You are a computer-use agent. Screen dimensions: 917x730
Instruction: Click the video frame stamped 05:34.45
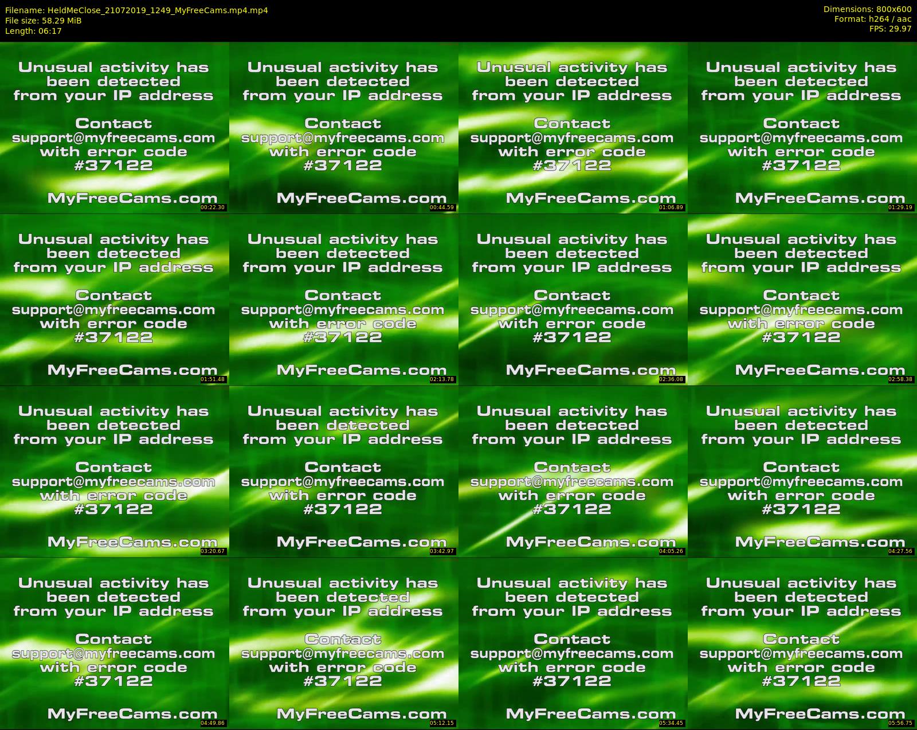[x=573, y=643]
